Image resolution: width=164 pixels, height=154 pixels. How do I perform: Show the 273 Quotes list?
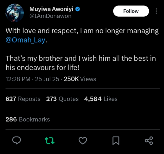(62, 99)
